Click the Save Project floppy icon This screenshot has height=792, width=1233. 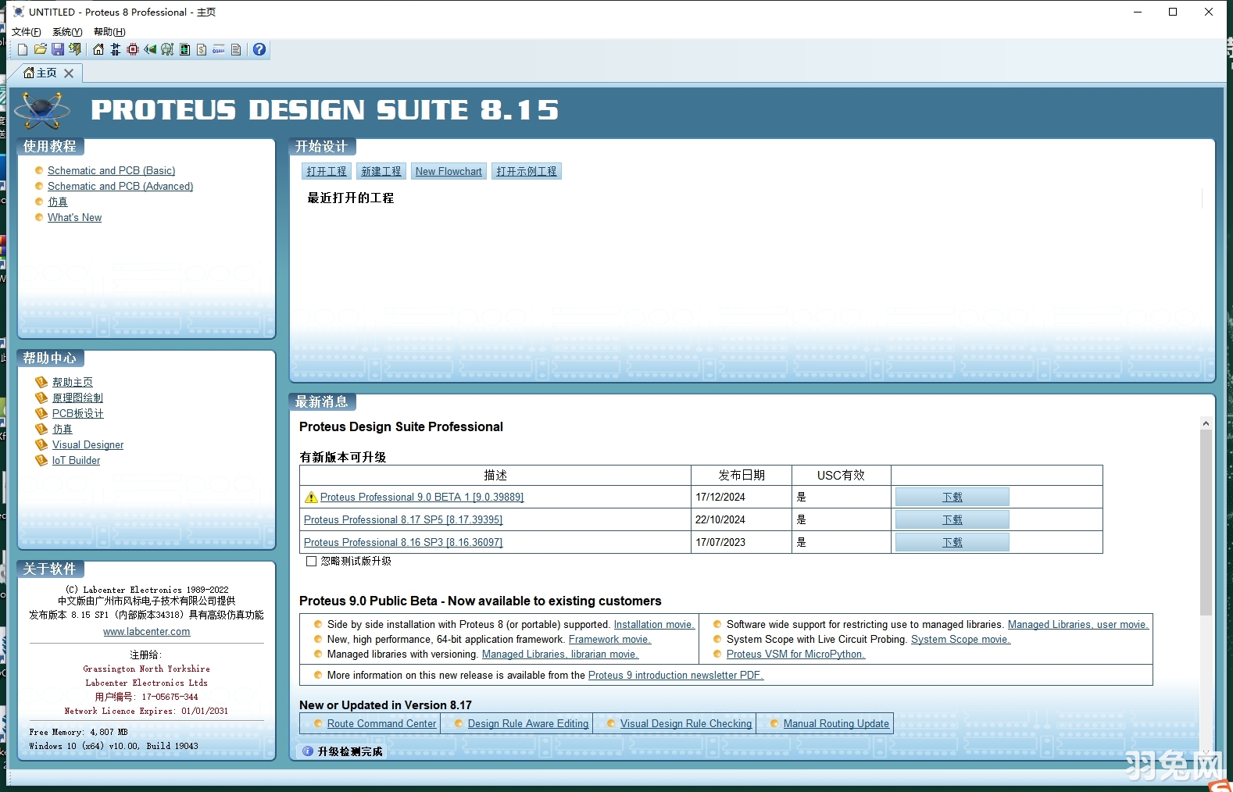tap(58, 50)
